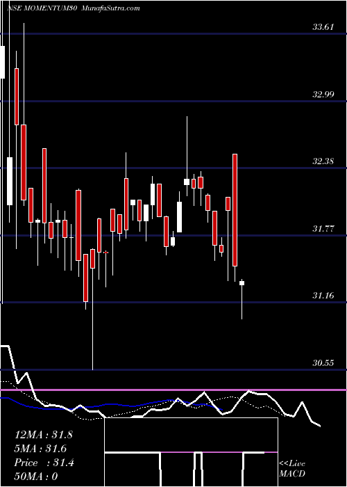Image resolution: width=347 pixels, height=487 pixels.
Task: Click the 12MA : 31.8 reading
Action: (x=43, y=435)
